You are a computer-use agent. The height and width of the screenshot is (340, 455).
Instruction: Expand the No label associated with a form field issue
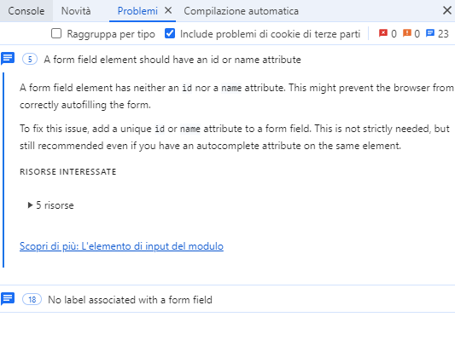[130, 300]
